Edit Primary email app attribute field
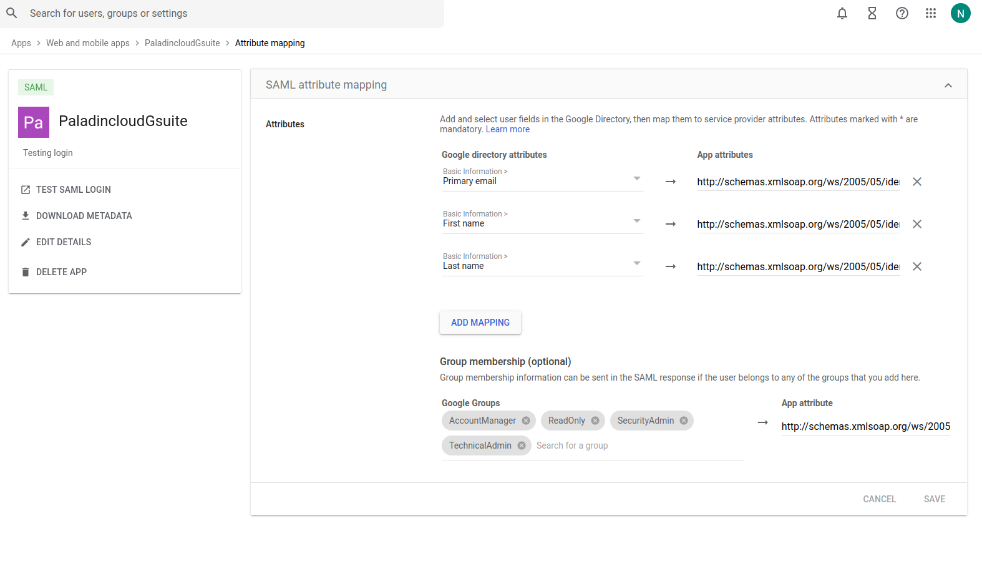The height and width of the screenshot is (584, 982). click(799, 182)
